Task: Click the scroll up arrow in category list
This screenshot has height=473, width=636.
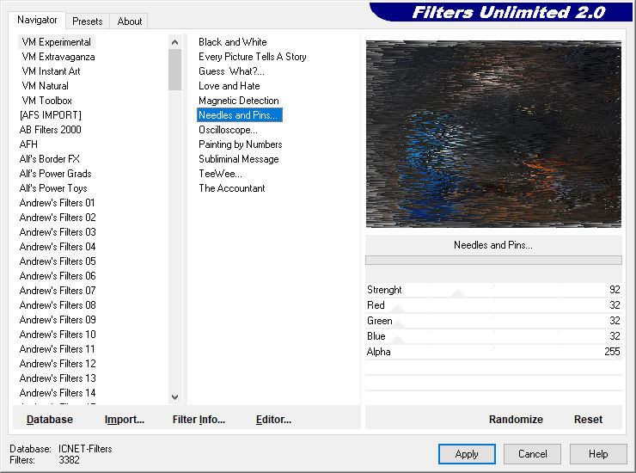Action: [174, 42]
